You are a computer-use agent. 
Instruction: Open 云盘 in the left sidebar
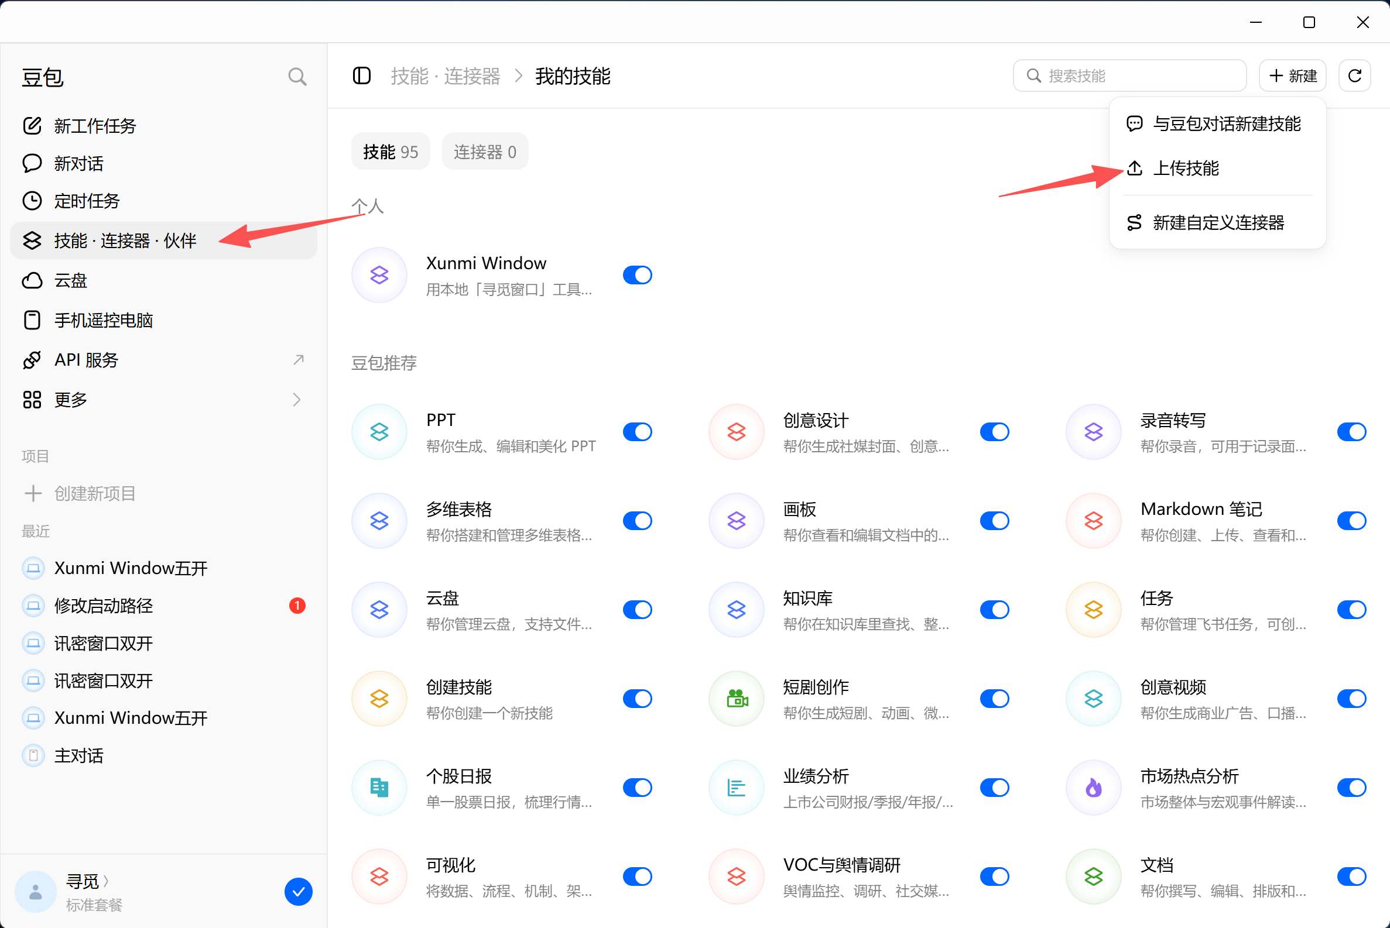[163, 280]
